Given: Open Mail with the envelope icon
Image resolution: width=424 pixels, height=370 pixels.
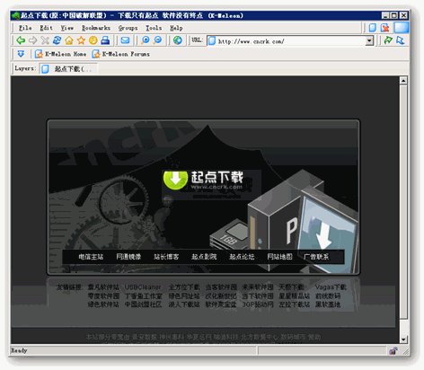Looking at the screenshot, I should point(125,40).
